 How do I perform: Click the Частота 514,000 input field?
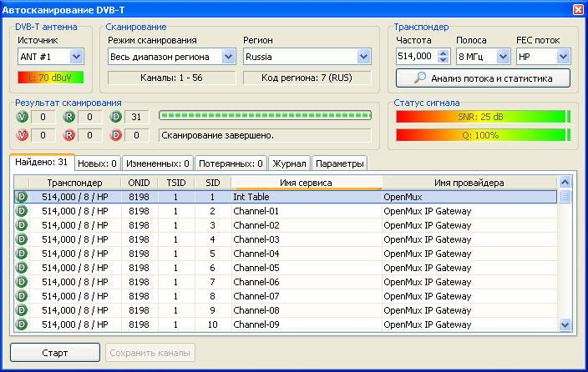[x=417, y=57]
